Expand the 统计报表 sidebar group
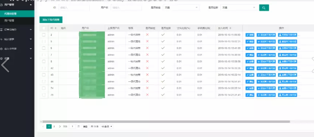The width and height of the screenshot is (314, 137). pyautogui.click(x=17, y=39)
